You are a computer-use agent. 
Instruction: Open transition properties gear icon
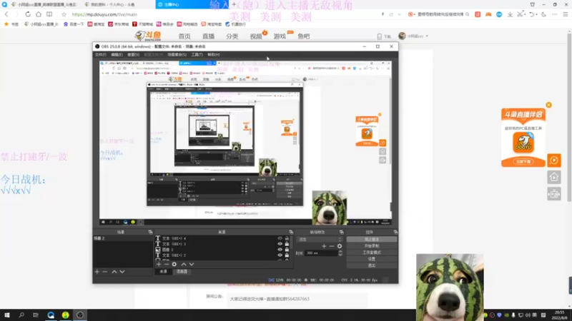click(340, 246)
